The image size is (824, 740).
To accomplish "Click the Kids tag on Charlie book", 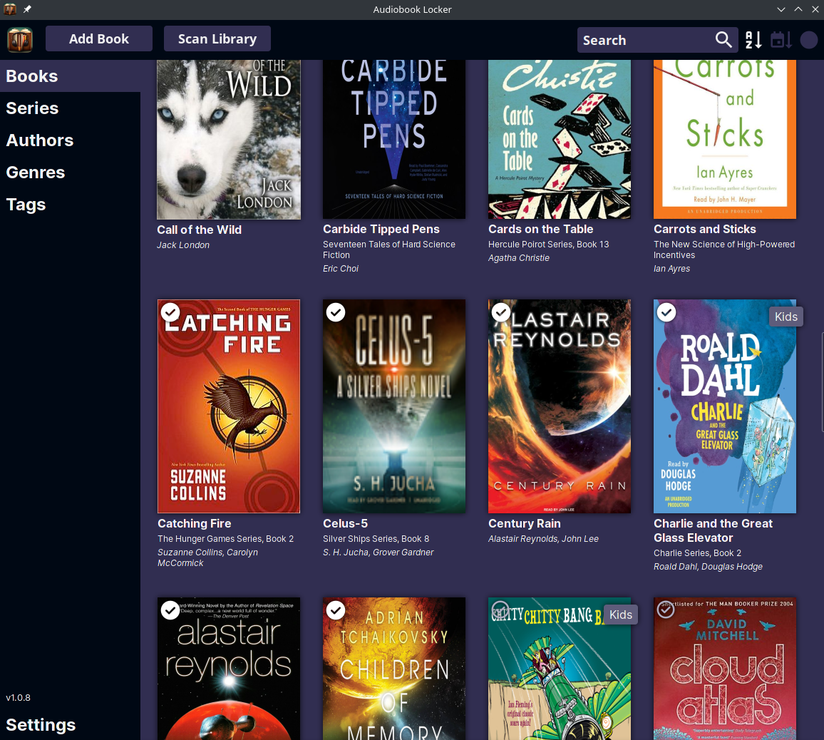I will coord(786,317).
